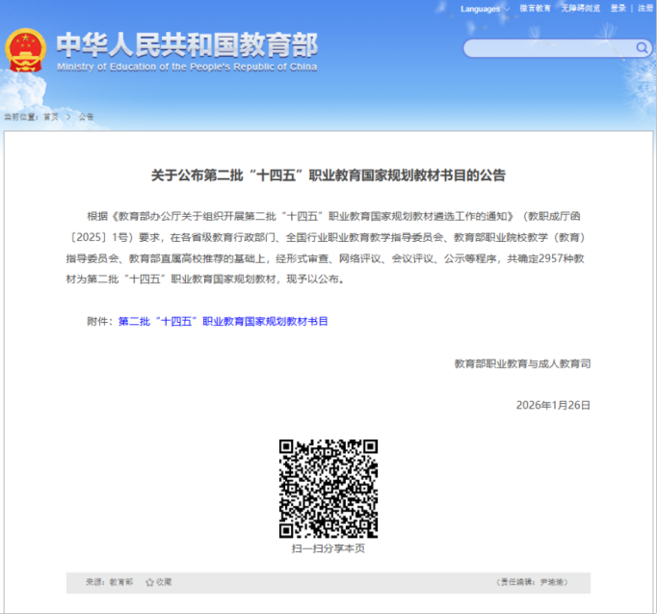Image resolution: width=657 pixels, height=614 pixels.
Task: Click the English Ministry of Education subtitle
Action: click(187, 67)
